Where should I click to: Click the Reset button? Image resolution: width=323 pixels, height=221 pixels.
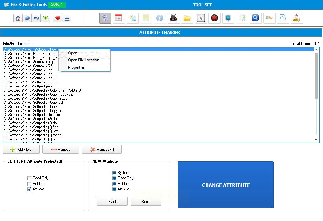click(146, 202)
